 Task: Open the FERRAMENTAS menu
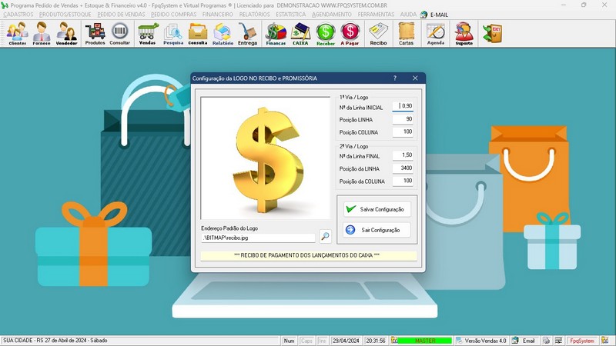point(376,15)
